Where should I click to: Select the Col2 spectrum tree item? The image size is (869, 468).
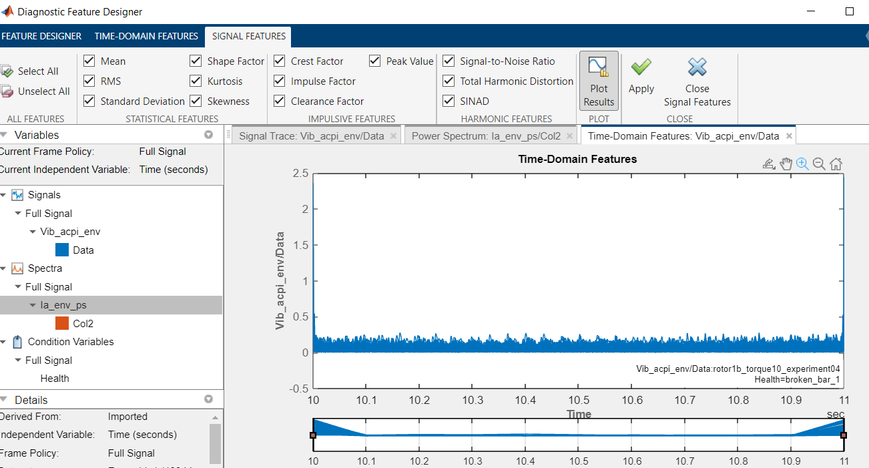click(x=83, y=324)
